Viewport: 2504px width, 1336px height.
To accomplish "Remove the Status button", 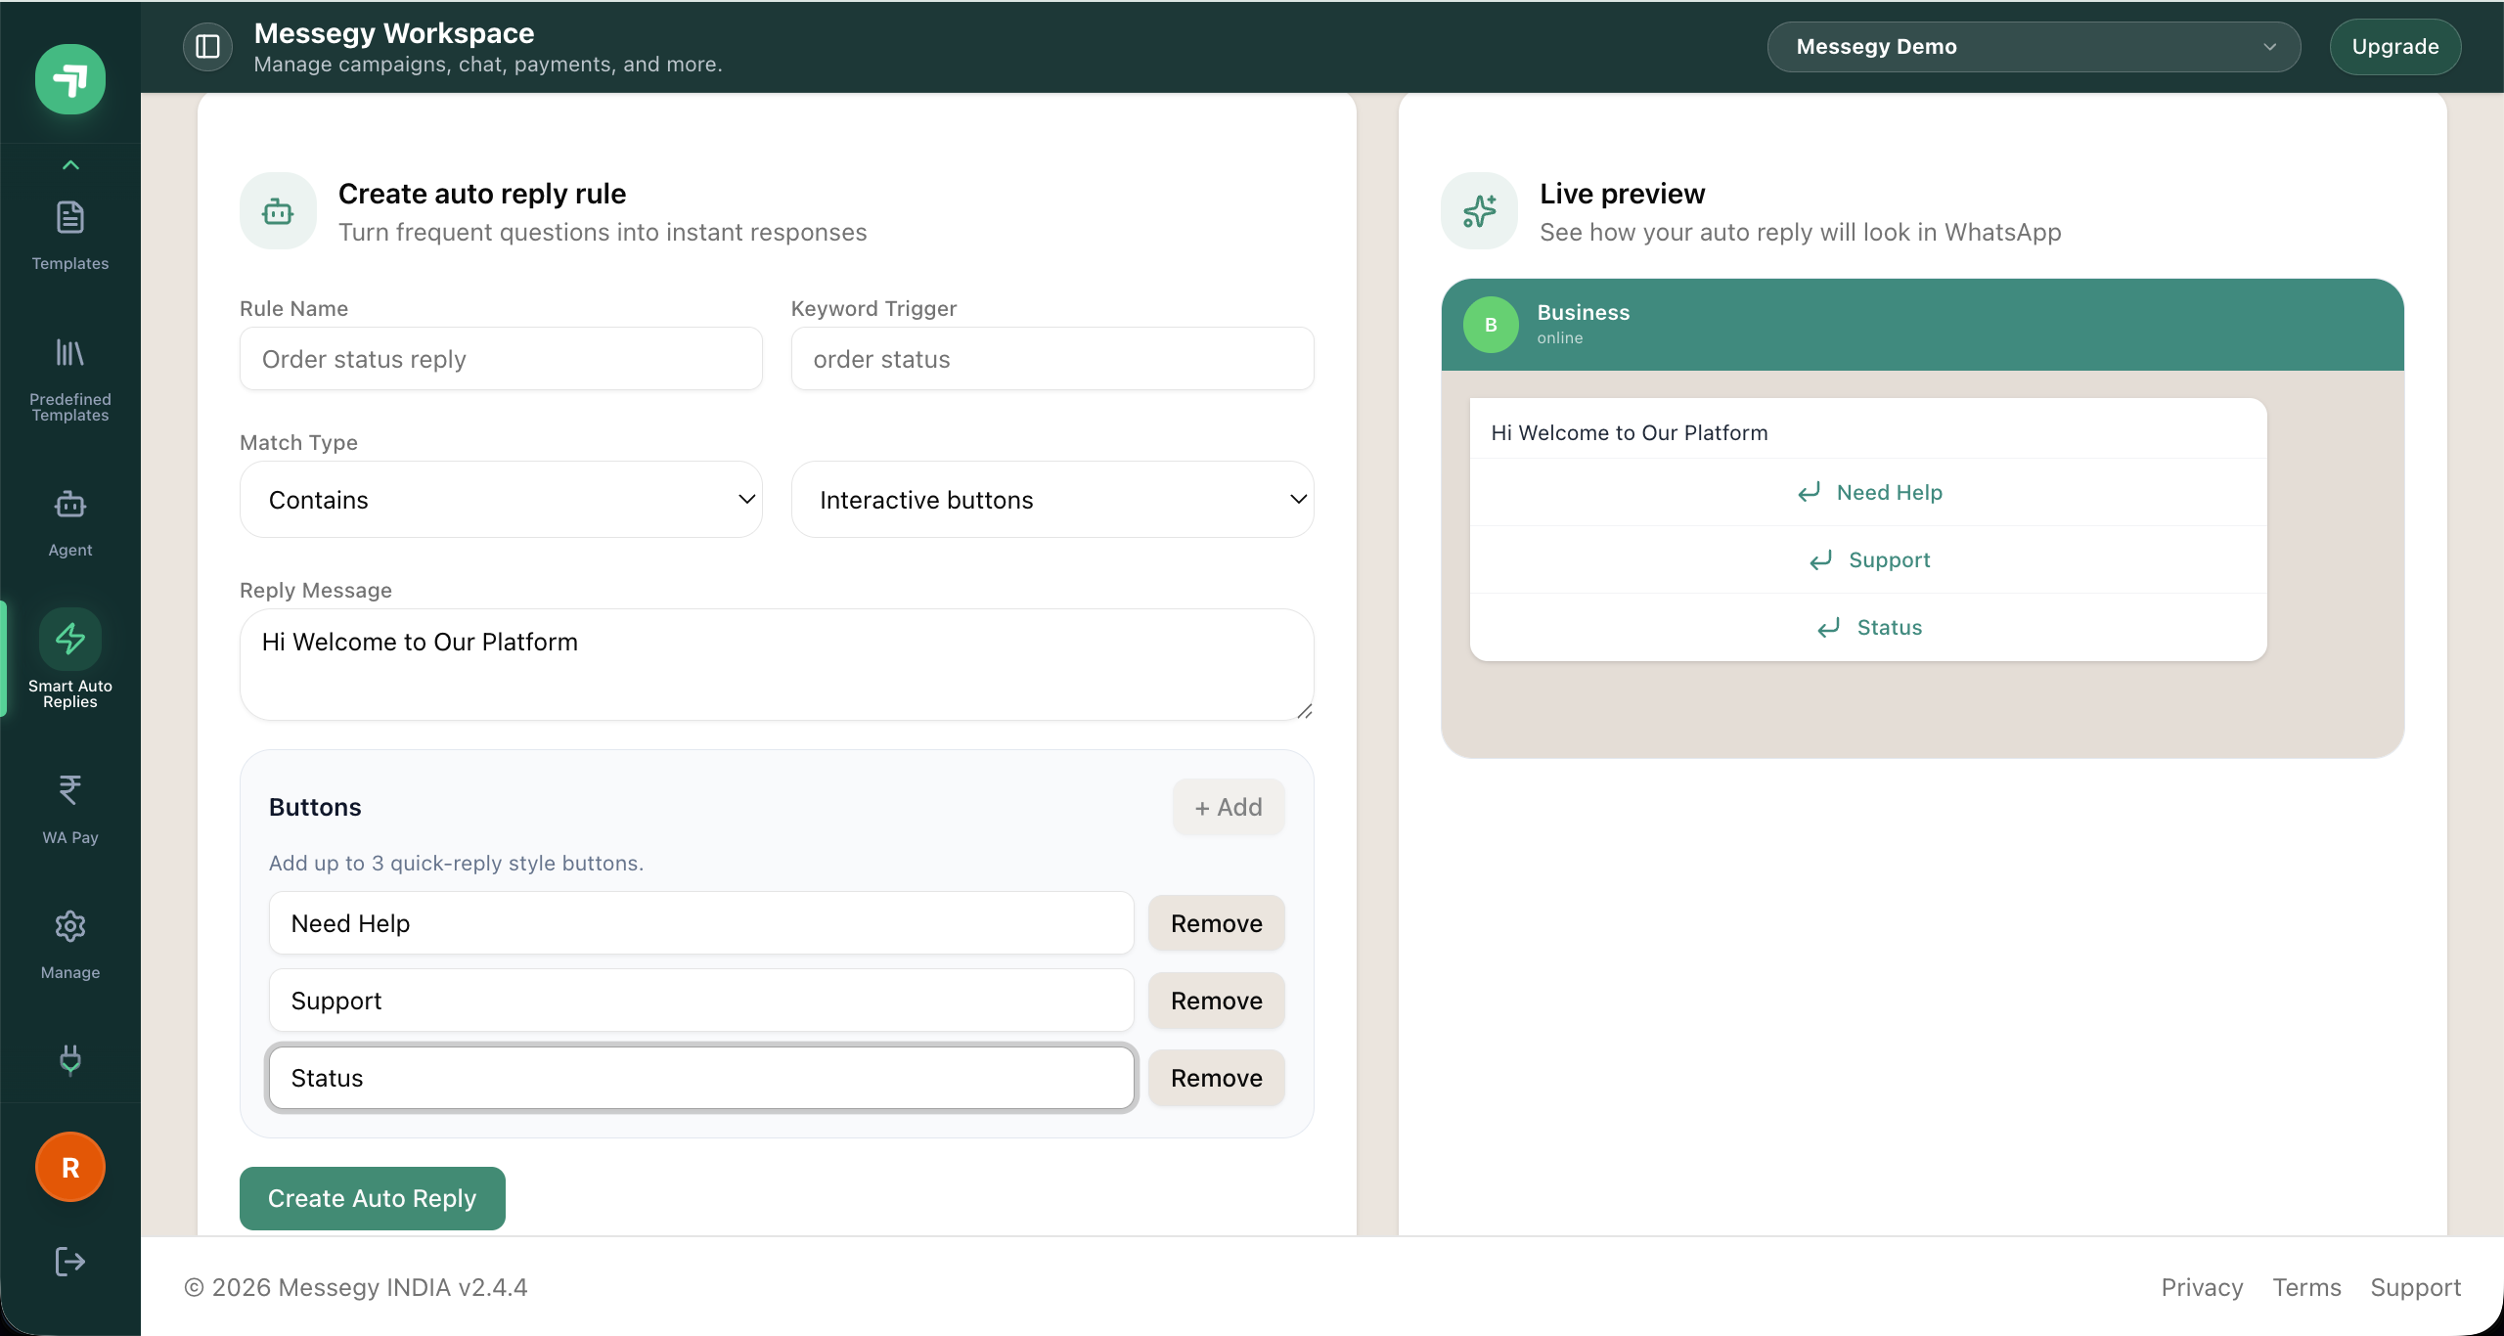I will (x=1217, y=1078).
